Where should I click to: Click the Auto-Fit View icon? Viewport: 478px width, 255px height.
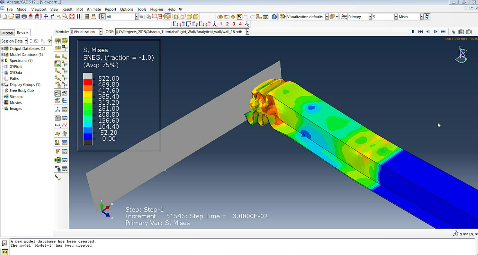[72, 17]
